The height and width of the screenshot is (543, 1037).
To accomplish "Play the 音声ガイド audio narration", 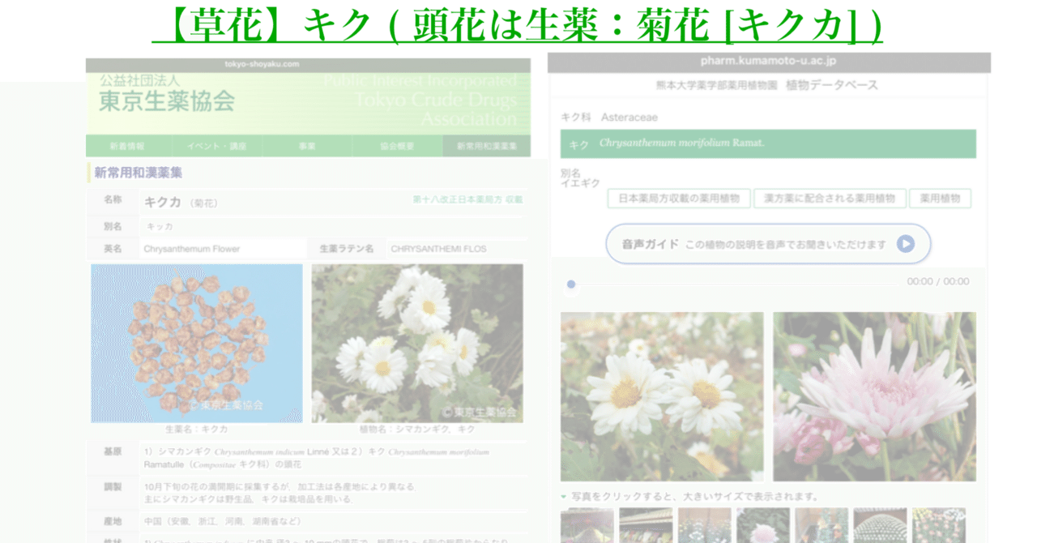I will point(768,243).
